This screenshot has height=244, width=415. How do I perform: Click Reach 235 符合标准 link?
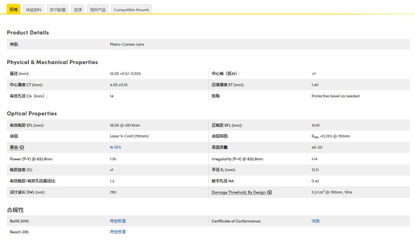pyautogui.click(x=118, y=232)
